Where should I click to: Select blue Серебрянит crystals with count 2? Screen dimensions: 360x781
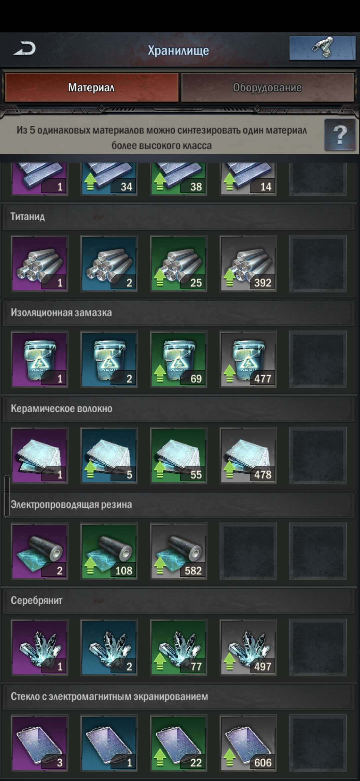(x=109, y=647)
